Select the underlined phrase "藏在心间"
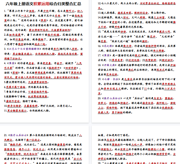 165,32
